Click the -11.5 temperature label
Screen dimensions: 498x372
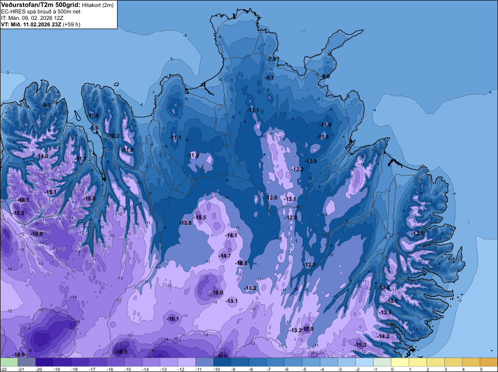point(323,137)
